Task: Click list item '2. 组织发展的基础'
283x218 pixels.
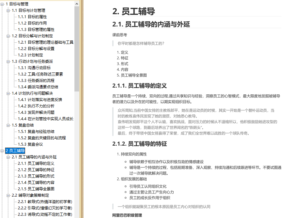Action: [132, 179]
